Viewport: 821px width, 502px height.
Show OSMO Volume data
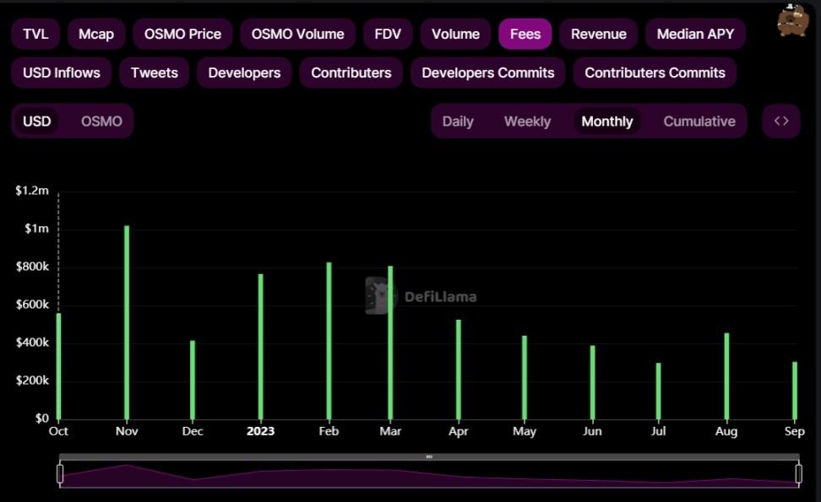click(297, 34)
